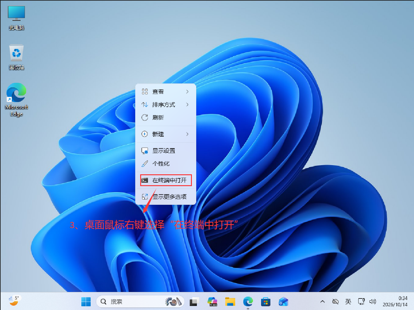The width and height of the screenshot is (414, 310).
Task: Launch Microsoft 365 Copilot from taskbar
Action: click(x=212, y=302)
